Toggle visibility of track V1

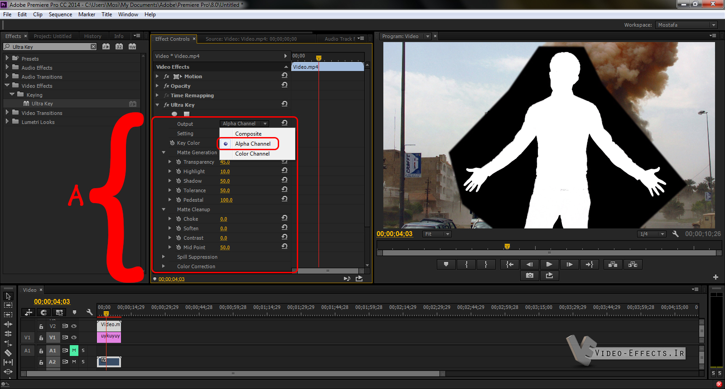pyautogui.click(x=74, y=337)
